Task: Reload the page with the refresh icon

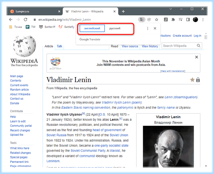Action: tap(26, 20)
